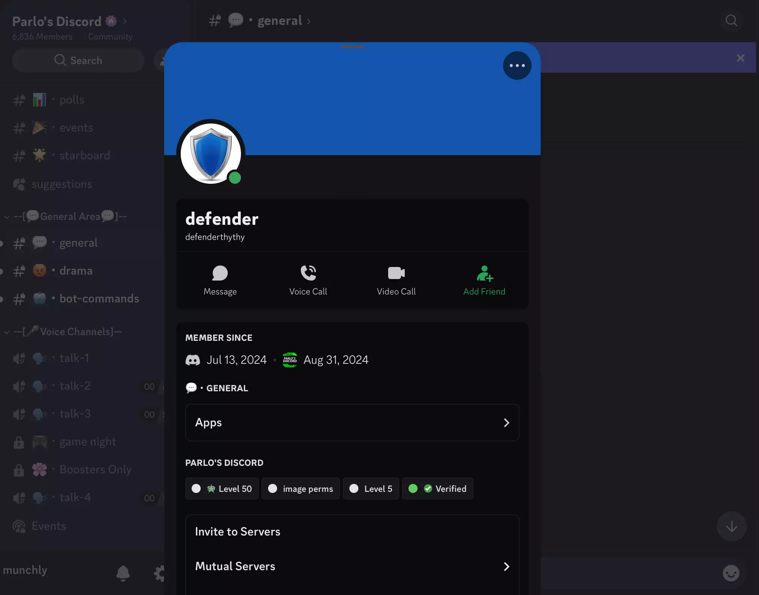Click the munchly user panel name

click(x=25, y=570)
